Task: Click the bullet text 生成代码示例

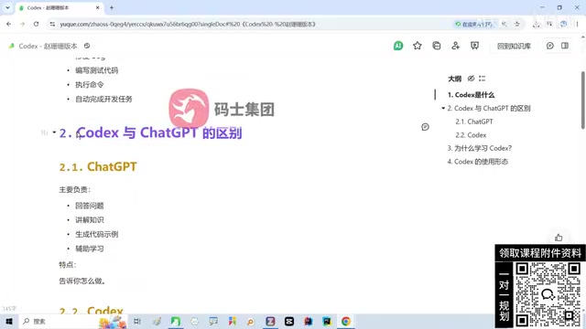Action: point(97,234)
